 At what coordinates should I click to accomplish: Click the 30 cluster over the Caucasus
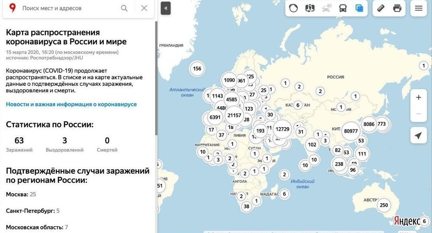point(270,115)
